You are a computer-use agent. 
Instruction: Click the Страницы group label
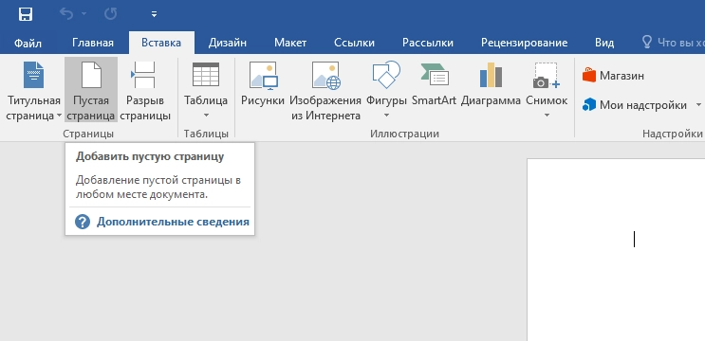(x=88, y=134)
